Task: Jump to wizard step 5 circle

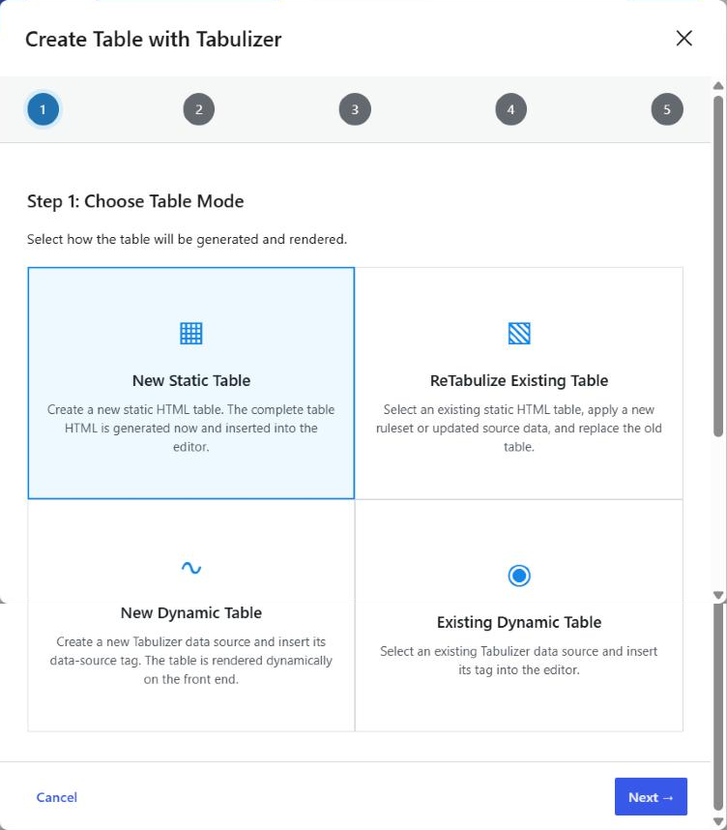Action: tap(667, 109)
